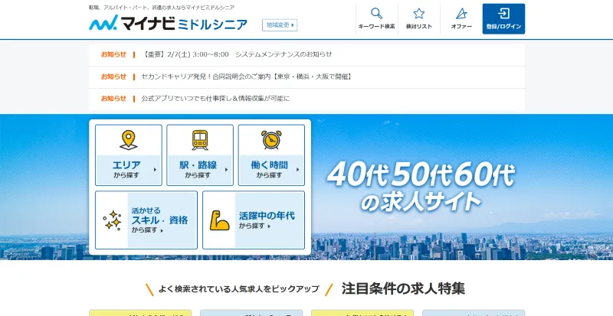The width and height of the screenshot is (613, 316).
Task: Click the Mynavi Middle Senior logo
Action: click(168, 24)
